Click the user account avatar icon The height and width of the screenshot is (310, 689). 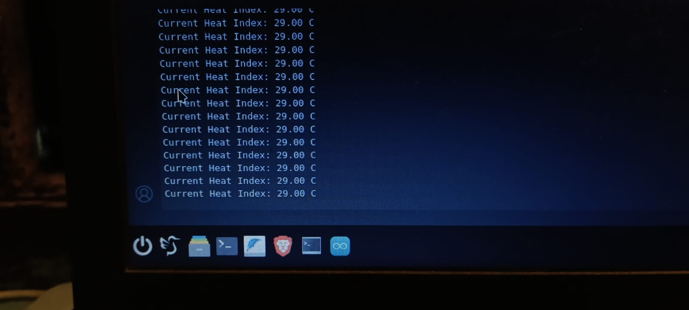click(x=144, y=194)
